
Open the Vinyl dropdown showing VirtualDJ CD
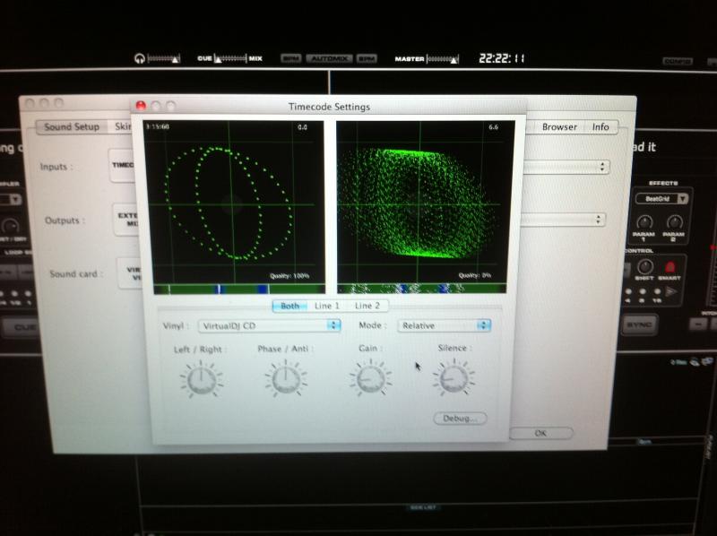click(270, 325)
